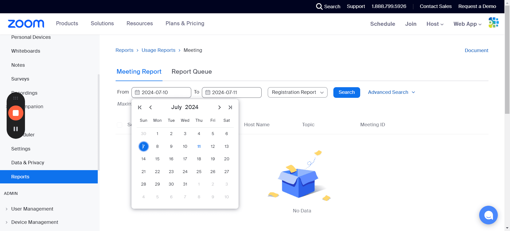The height and width of the screenshot is (231, 510).
Task: Go to previous year in calendar
Action: click(140, 107)
